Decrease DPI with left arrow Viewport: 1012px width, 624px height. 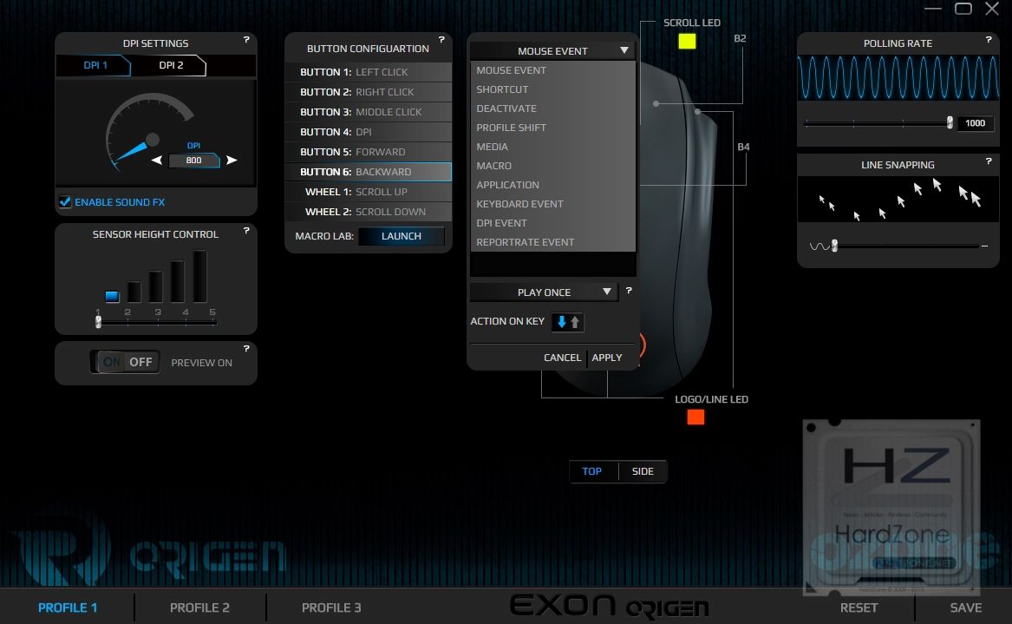(x=156, y=161)
